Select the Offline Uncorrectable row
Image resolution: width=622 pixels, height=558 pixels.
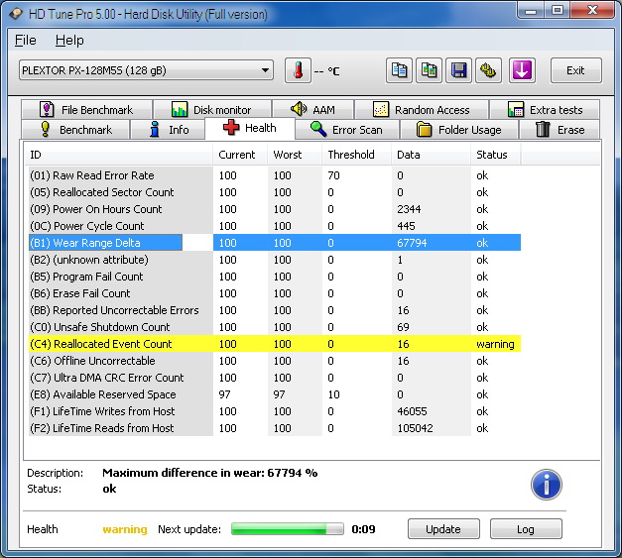point(275,361)
